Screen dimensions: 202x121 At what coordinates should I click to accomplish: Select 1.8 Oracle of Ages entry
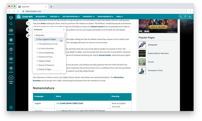[x=44, y=69]
